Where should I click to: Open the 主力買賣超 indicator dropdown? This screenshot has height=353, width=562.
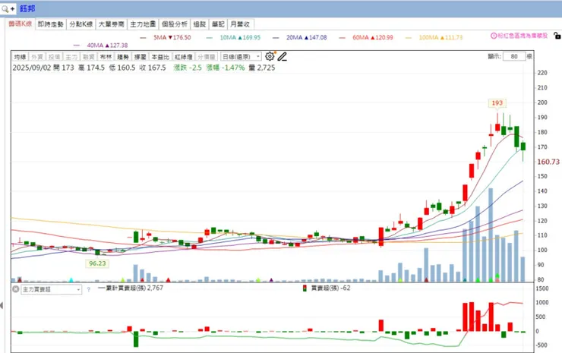pos(51,289)
